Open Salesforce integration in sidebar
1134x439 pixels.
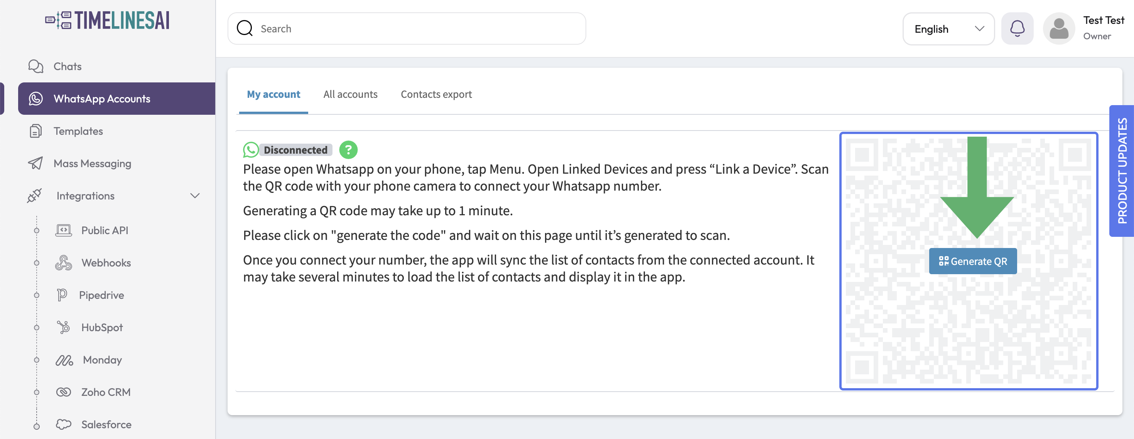click(93, 424)
